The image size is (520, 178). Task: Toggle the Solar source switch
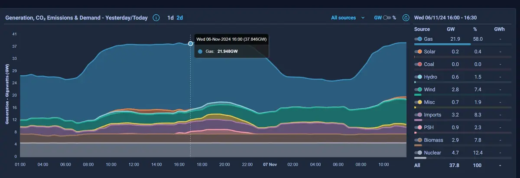point(419,52)
